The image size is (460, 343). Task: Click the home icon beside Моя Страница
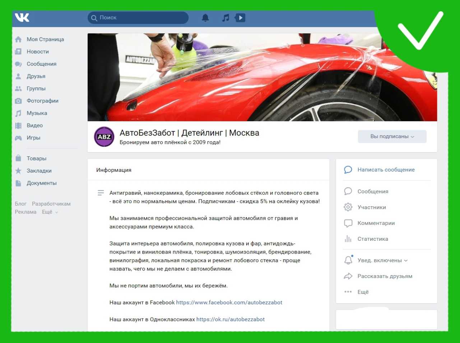click(18, 39)
